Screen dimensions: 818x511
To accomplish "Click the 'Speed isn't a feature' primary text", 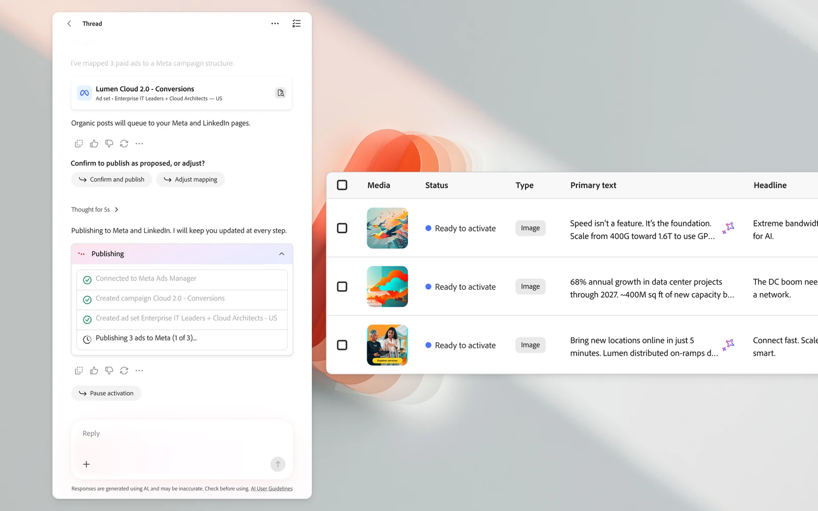I will click(x=643, y=229).
